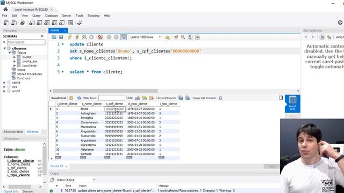Toggle auto-commit mode
Image resolution: width=344 pixels, height=193 pixels.
pos(124,37)
